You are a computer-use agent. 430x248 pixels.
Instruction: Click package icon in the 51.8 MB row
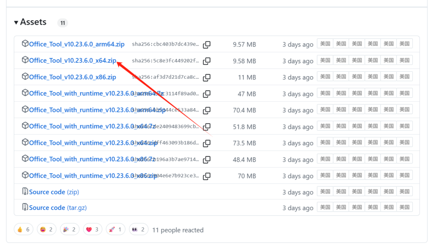coord(25,126)
